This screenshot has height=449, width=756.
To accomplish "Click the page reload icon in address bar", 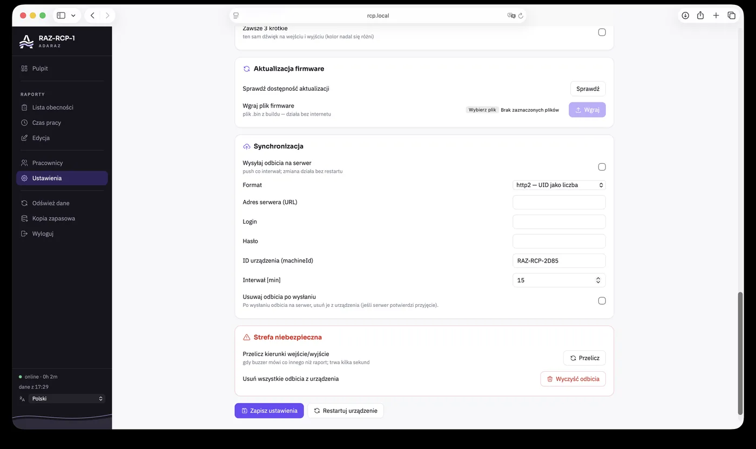I will click(x=521, y=16).
